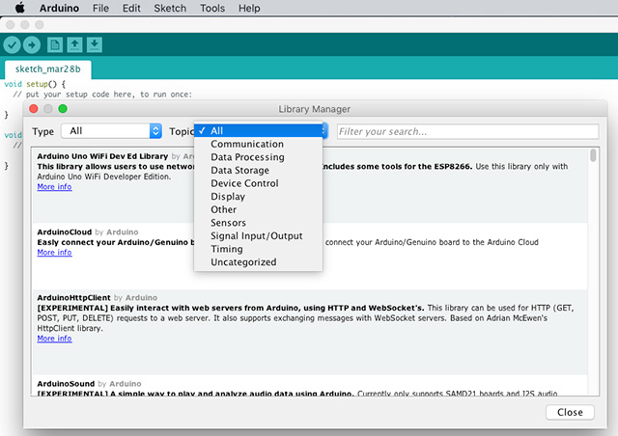Choose Display topic
The width and height of the screenshot is (618, 436).
tap(258, 197)
